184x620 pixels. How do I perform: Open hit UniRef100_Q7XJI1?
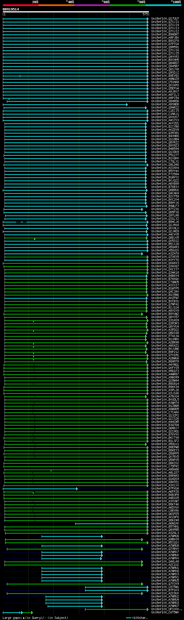tap(165, 22)
